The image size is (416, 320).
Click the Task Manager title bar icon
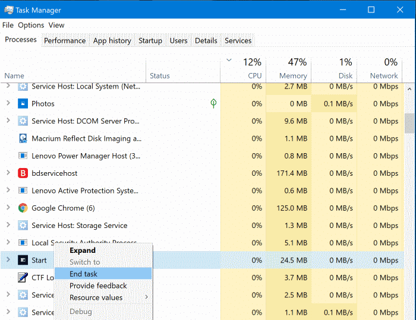point(8,10)
